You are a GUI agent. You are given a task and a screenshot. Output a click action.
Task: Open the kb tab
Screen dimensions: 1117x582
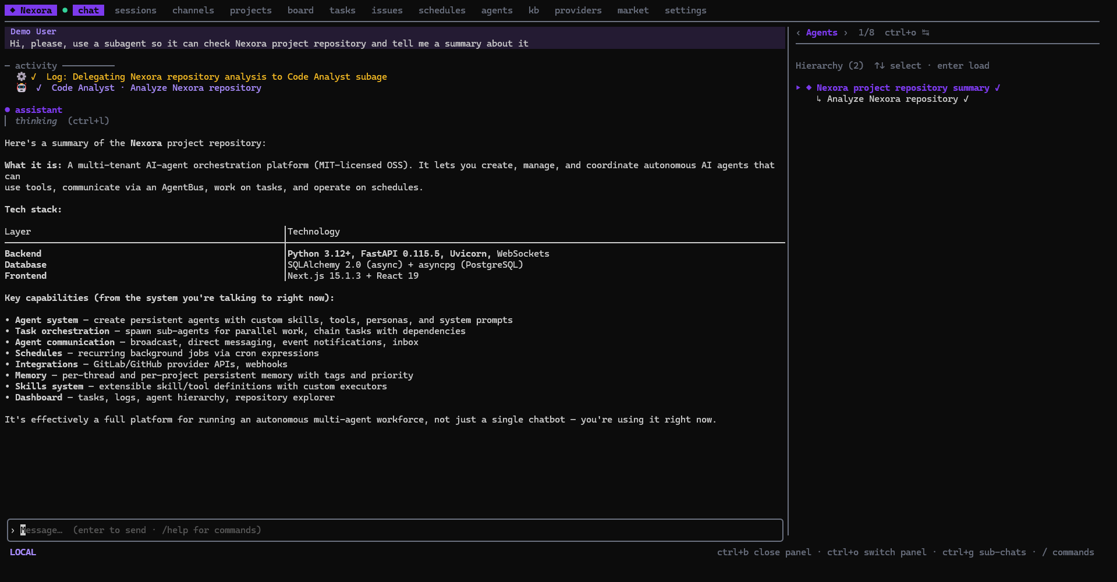click(x=534, y=10)
